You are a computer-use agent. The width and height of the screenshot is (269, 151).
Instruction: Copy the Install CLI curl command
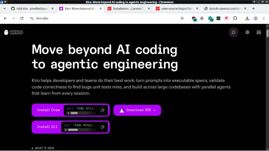(x=103, y=127)
